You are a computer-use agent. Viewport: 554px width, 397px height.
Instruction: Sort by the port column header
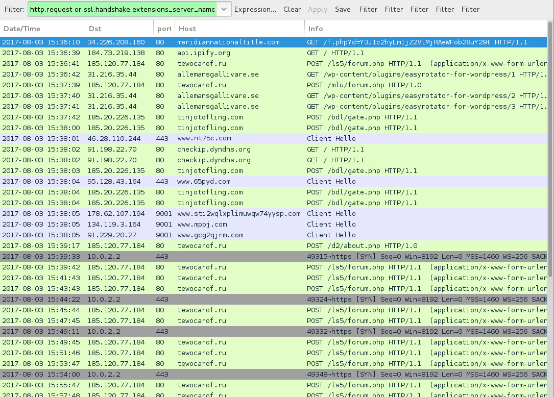point(164,29)
